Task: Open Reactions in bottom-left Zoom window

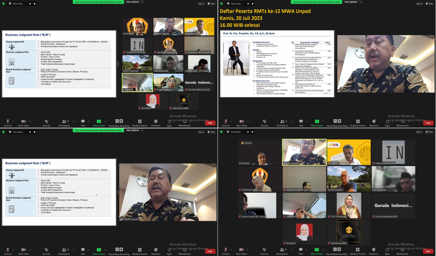Action: [156, 251]
